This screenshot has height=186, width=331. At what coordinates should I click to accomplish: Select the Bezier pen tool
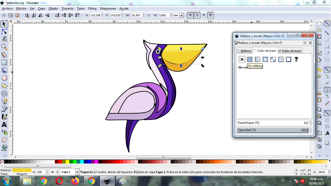point(4,109)
